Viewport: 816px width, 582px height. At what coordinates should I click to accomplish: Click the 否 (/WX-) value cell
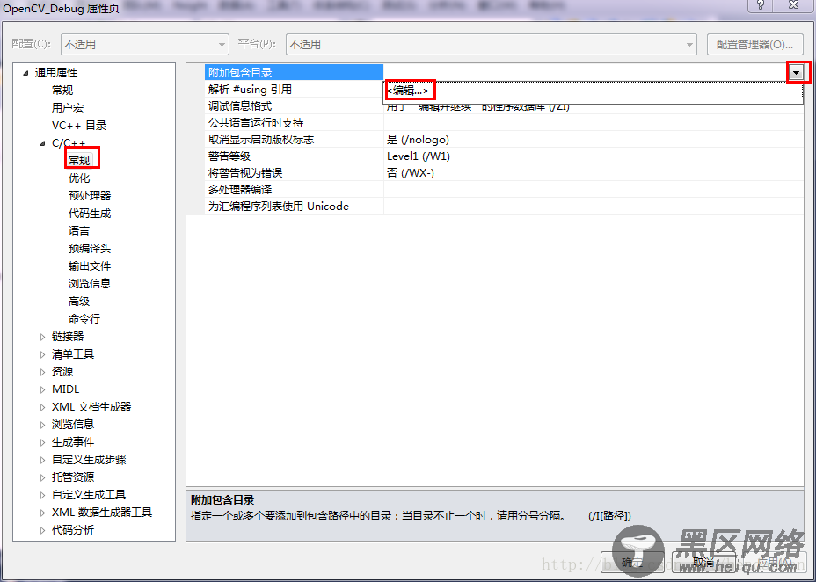point(594,172)
